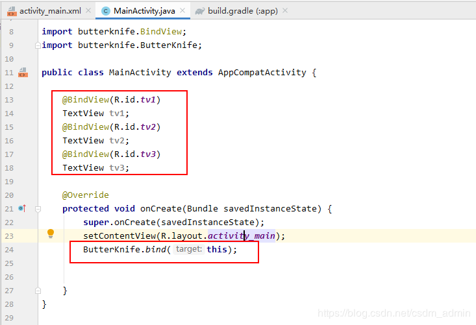Click the tv3 resource id in @BindView annotation

[148, 154]
